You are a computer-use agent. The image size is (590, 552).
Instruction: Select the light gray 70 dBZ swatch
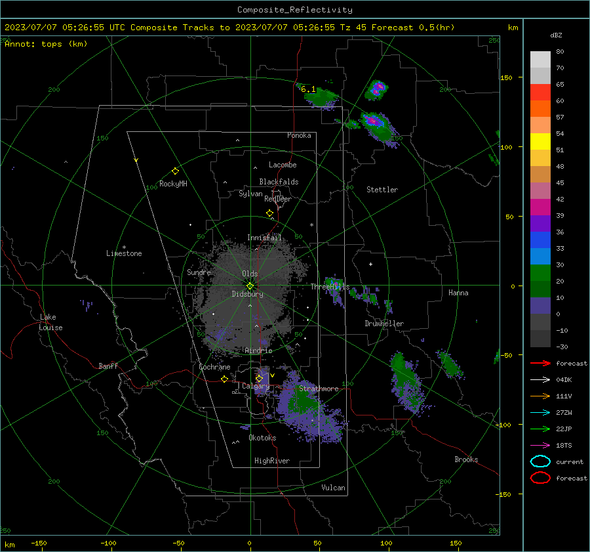click(540, 60)
